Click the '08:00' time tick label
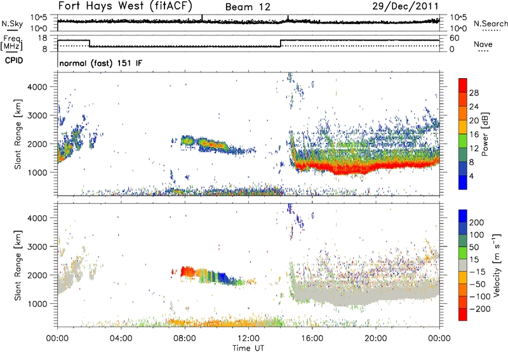The width and height of the screenshot is (508, 352). click(185, 339)
